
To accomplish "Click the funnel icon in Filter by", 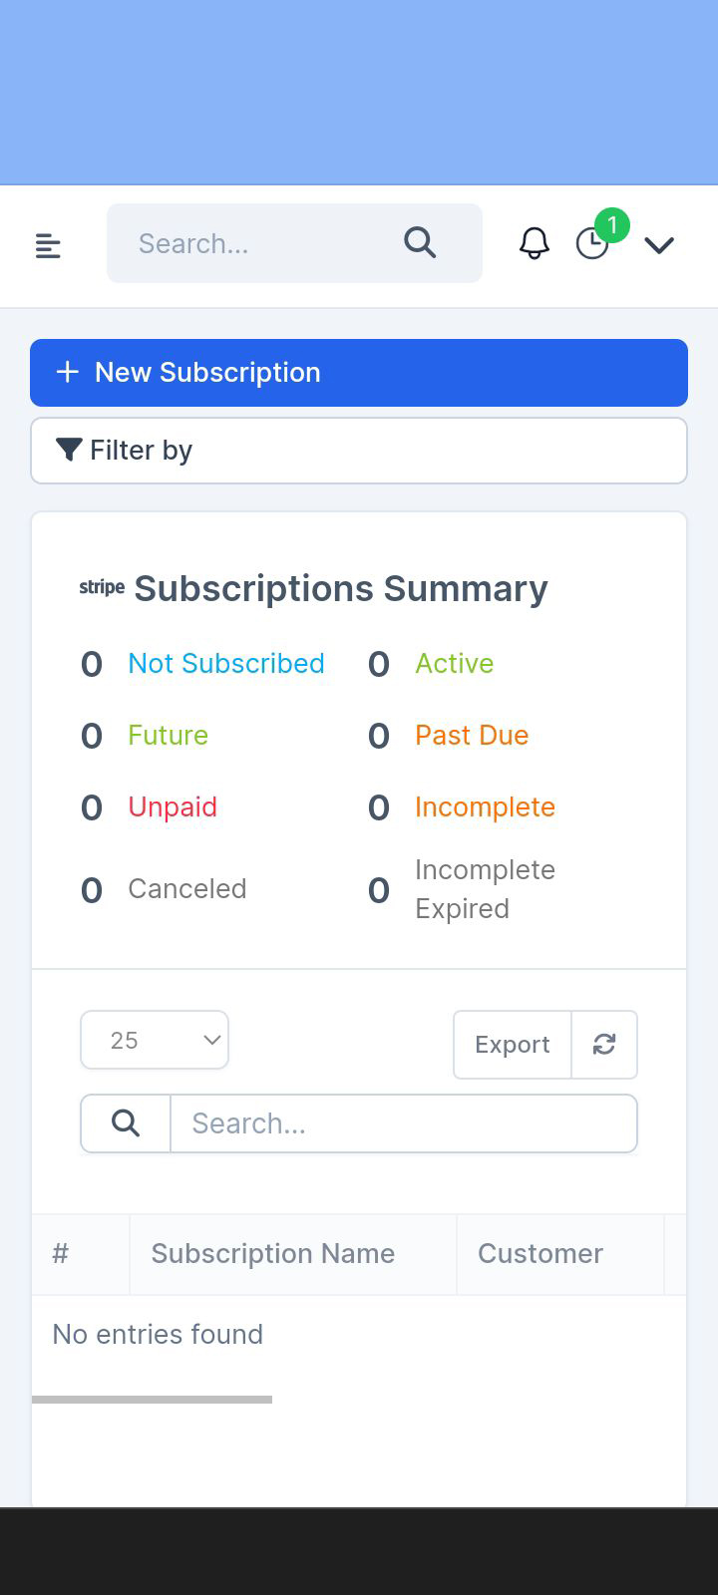I will click(69, 450).
